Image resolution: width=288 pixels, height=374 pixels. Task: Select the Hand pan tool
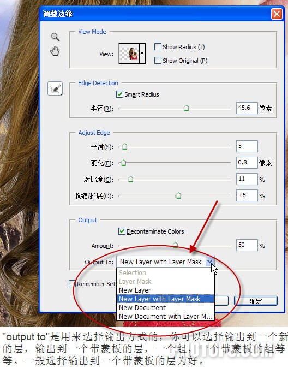pos(55,51)
